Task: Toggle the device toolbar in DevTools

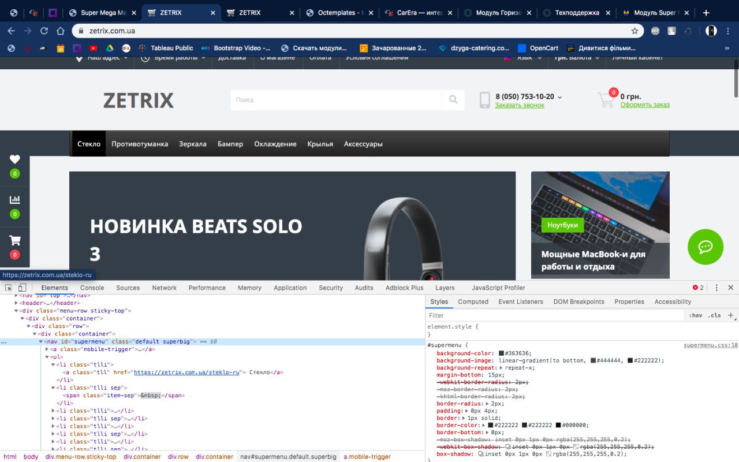Action: tap(22, 288)
